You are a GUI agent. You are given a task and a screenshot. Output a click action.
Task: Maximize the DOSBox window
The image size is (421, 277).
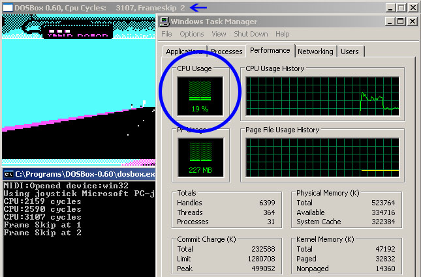point(401,8)
